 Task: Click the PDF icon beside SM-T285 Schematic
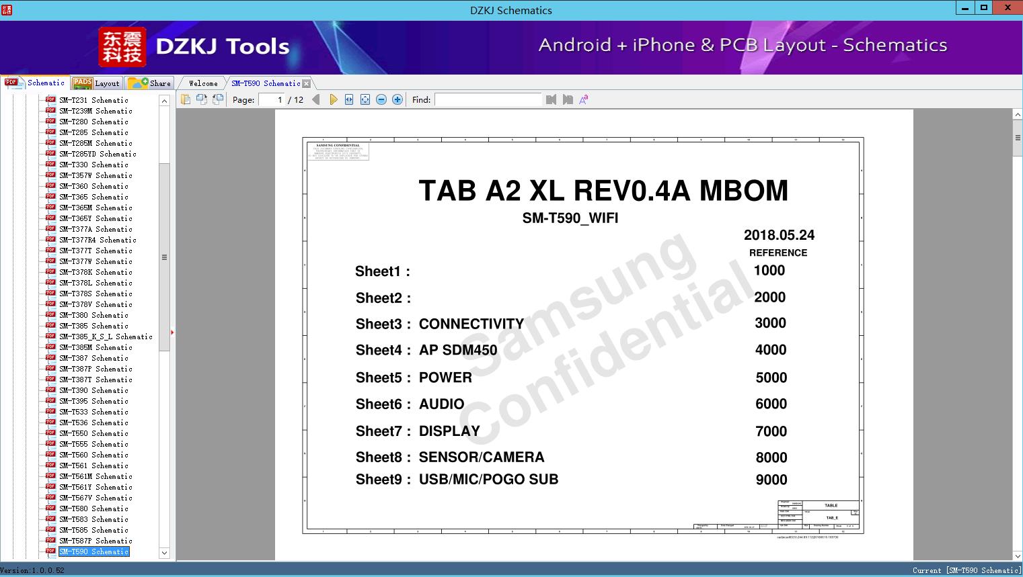(x=50, y=132)
